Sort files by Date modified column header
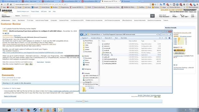Screen dimensions: 199x112 pos(133,41)
